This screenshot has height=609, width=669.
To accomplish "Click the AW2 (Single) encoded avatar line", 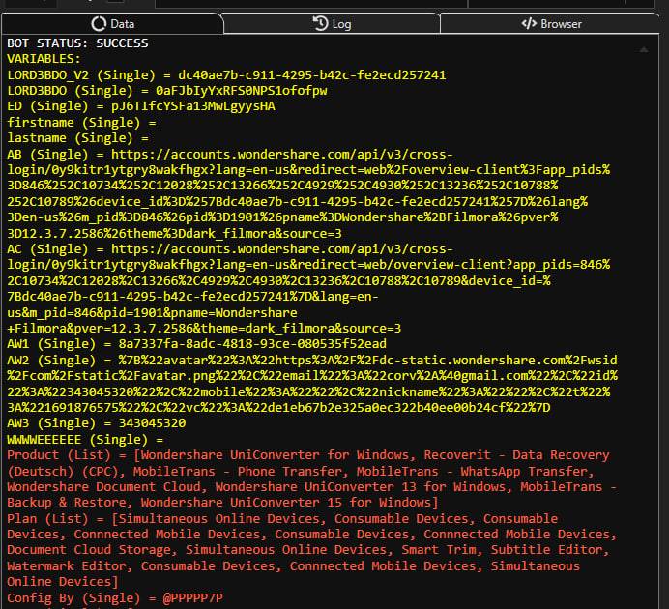I will 312,360.
